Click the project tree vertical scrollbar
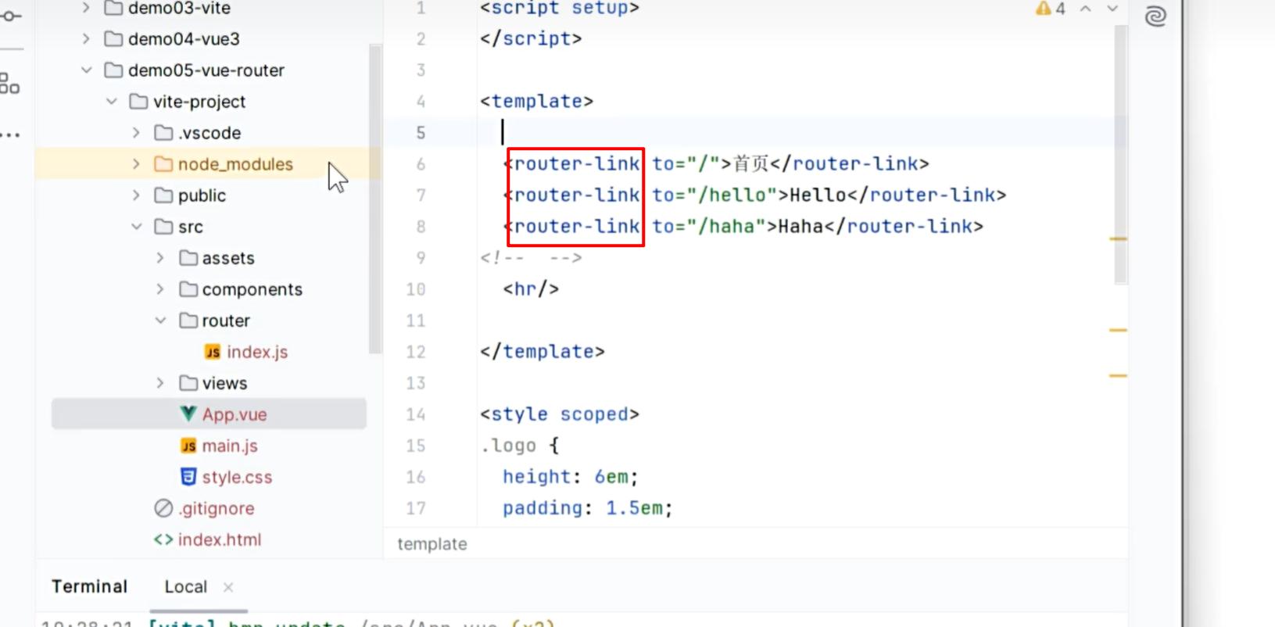The image size is (1275, 627). click(375, 199)
